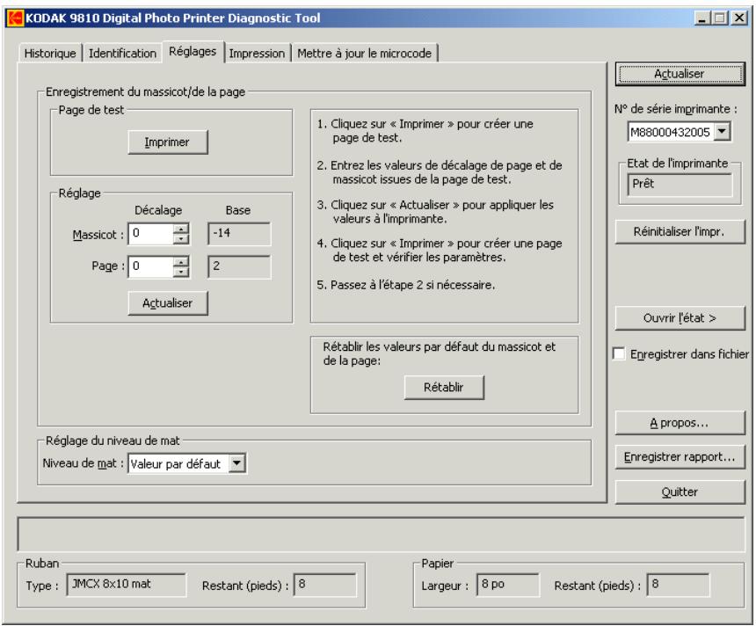Close the Diagnostic Tool window
This screenshot has height=626, width=756.
tap(739, 18)
